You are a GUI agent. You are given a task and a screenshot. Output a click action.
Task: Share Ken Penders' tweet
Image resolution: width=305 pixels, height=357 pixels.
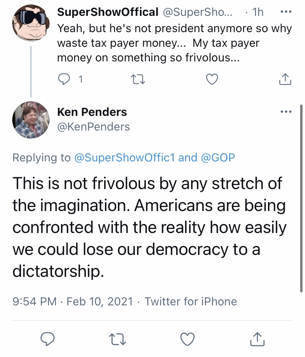(x=257, y=339)
